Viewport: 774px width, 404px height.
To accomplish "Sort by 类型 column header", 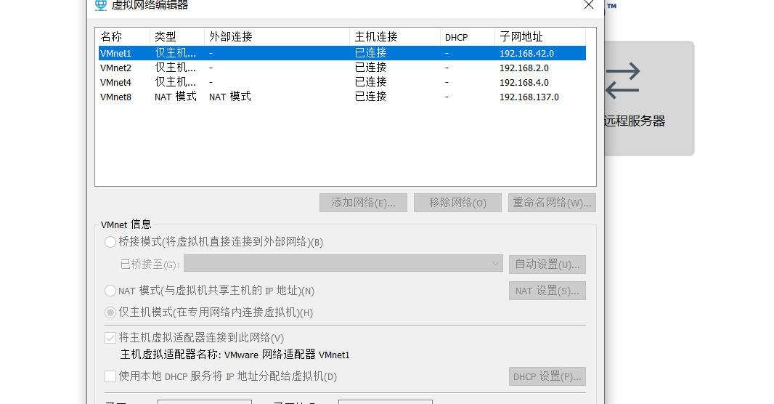I will pyautogui.click(x=177, y=37).
